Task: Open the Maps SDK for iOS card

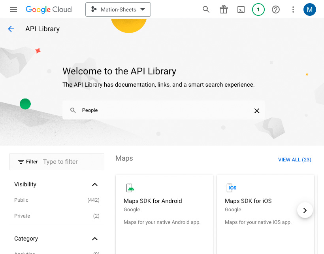Action: point(266,214)
